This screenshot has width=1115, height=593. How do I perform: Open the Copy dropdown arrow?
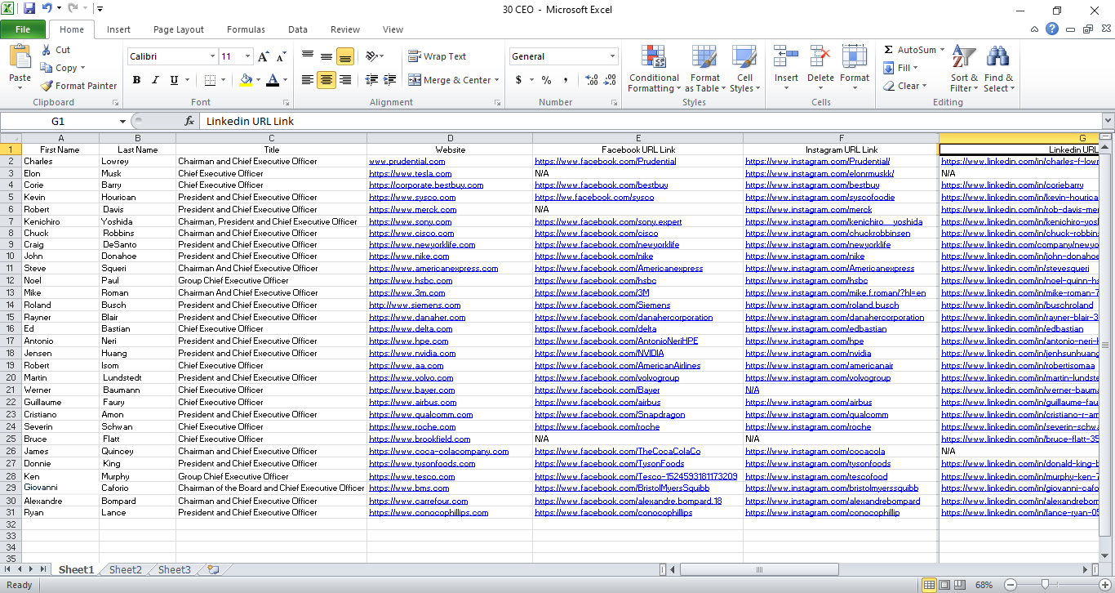click(82, 68)
